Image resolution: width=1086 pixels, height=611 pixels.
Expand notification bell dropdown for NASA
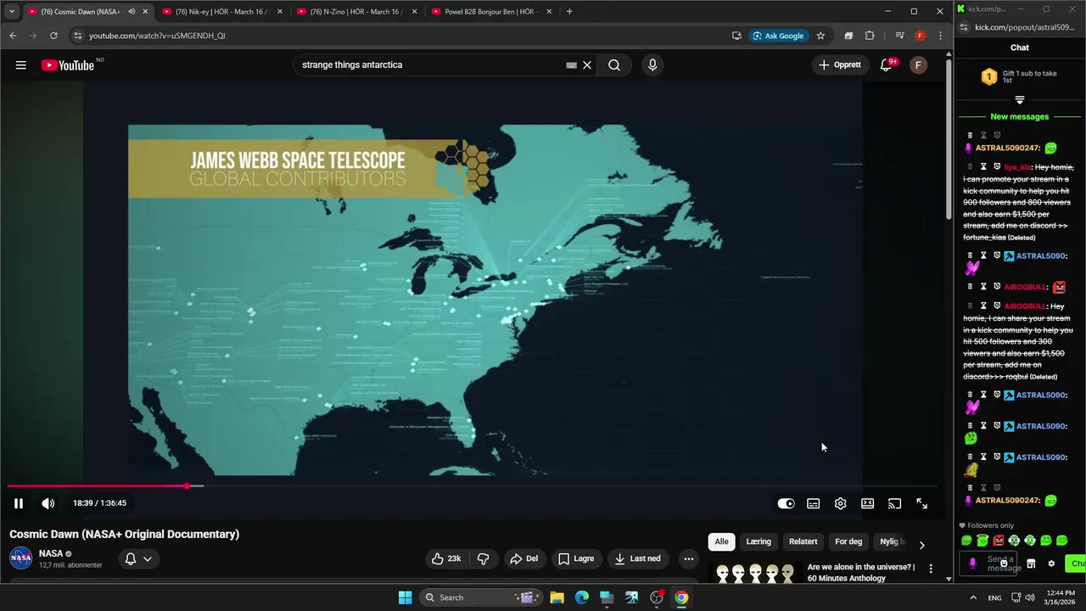coord(137,558)
